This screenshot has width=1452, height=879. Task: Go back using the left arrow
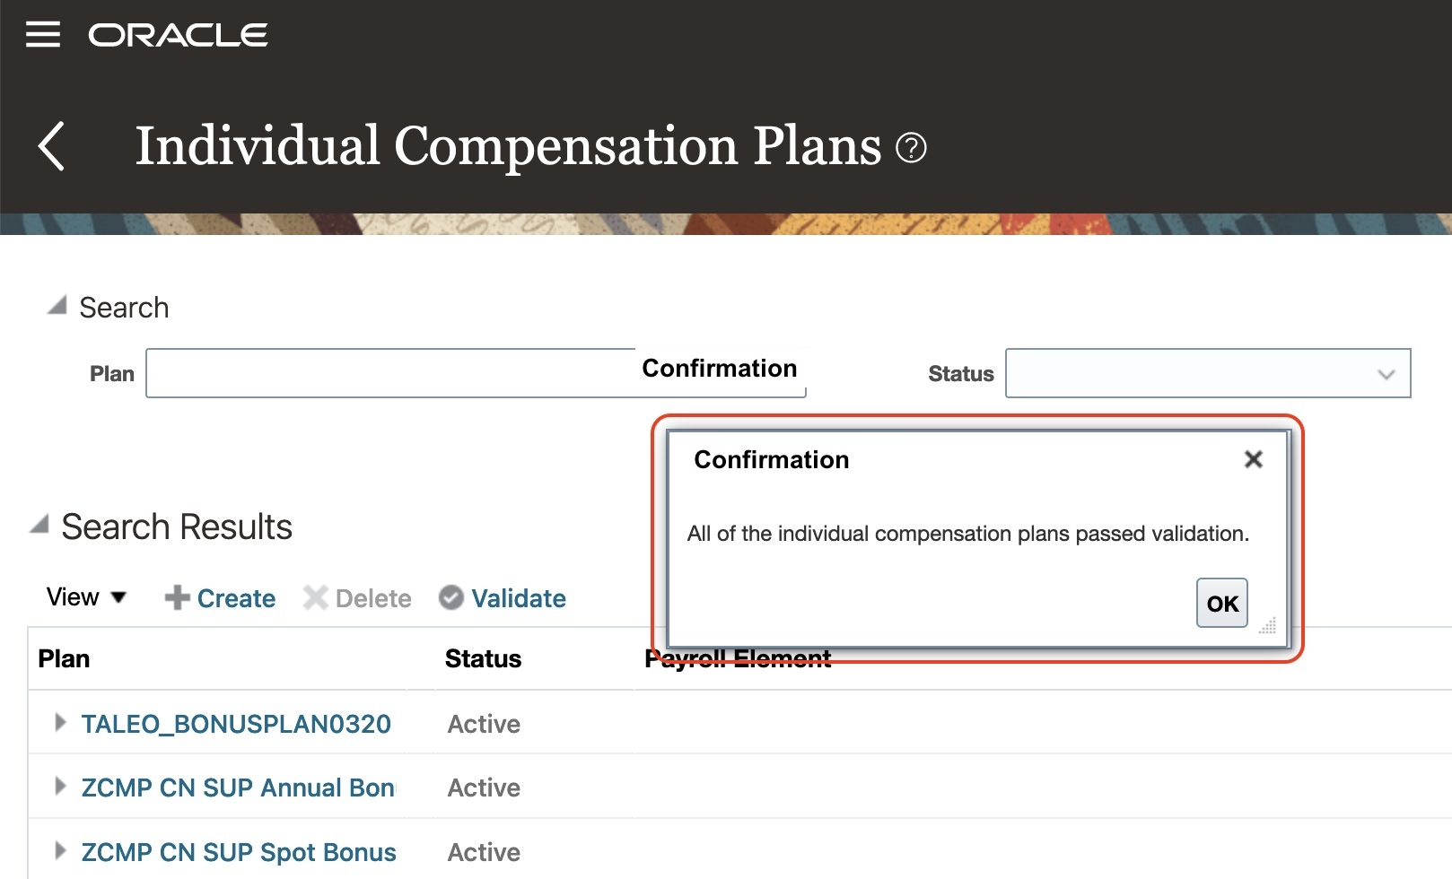pos(52,146)
